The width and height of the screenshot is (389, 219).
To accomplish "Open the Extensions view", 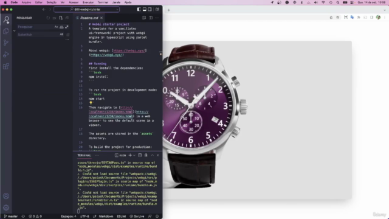I will [6, 66].
